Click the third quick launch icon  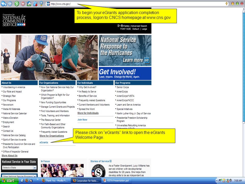(x=31, y=181)
